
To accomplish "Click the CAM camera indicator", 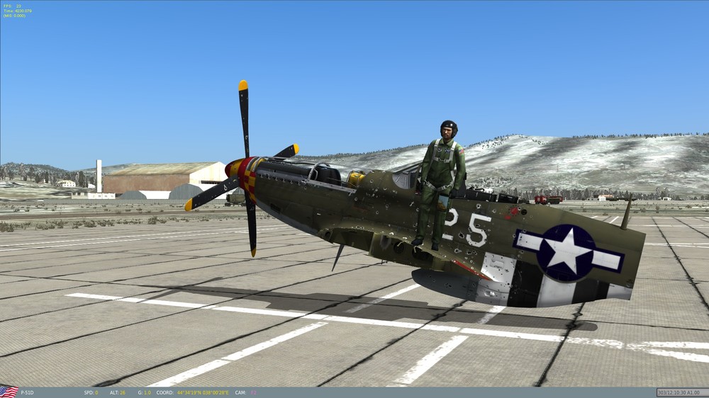I will click(x=246, y=392).
